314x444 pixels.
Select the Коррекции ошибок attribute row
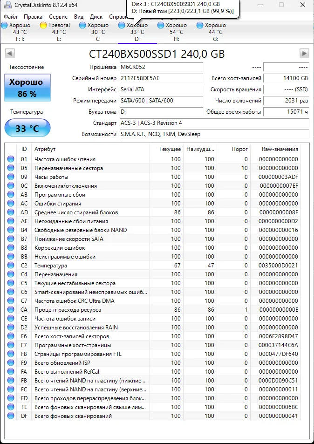tap(153, 248)
